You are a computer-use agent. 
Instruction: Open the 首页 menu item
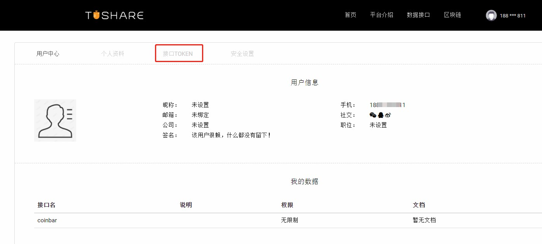[x=350, y=15]
